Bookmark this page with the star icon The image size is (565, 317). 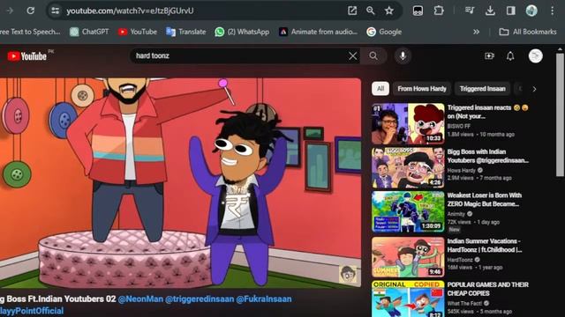389,11
